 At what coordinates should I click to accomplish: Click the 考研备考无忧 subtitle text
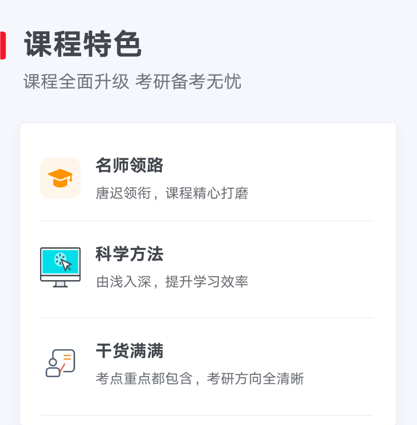click(188, 81)
